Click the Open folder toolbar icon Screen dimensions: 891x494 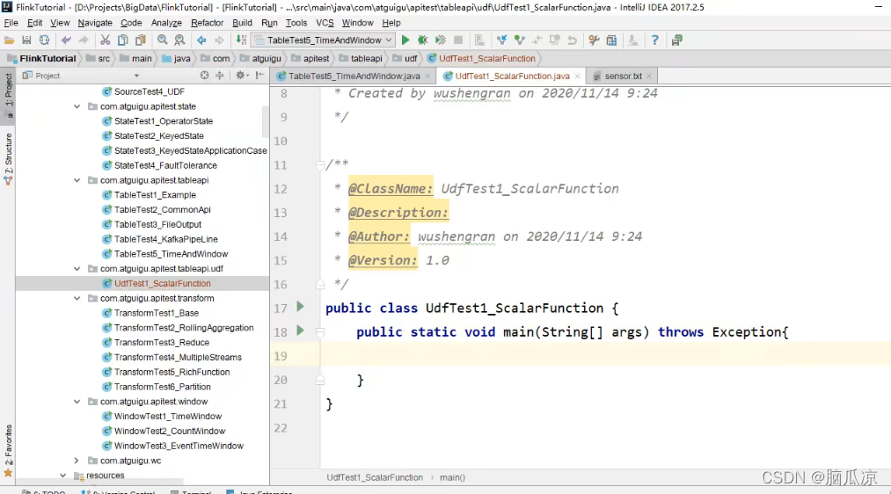9,40
